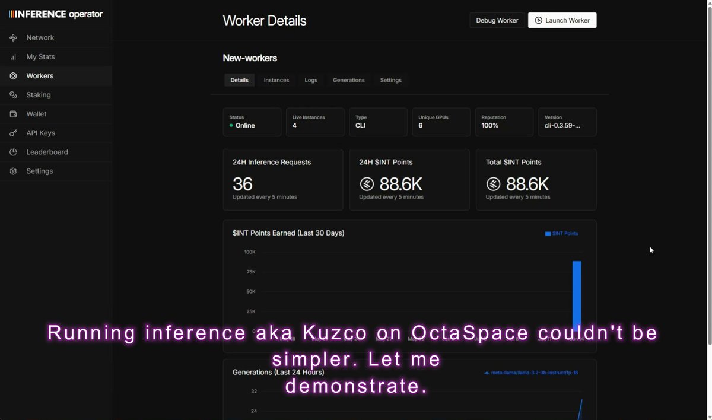Open the Wallet page
Screen dimensions: 712x420
click(56, 114)
